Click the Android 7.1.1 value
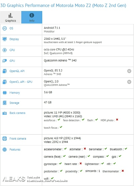The width and height of the screenshot is (134, 186). [52, 28]
